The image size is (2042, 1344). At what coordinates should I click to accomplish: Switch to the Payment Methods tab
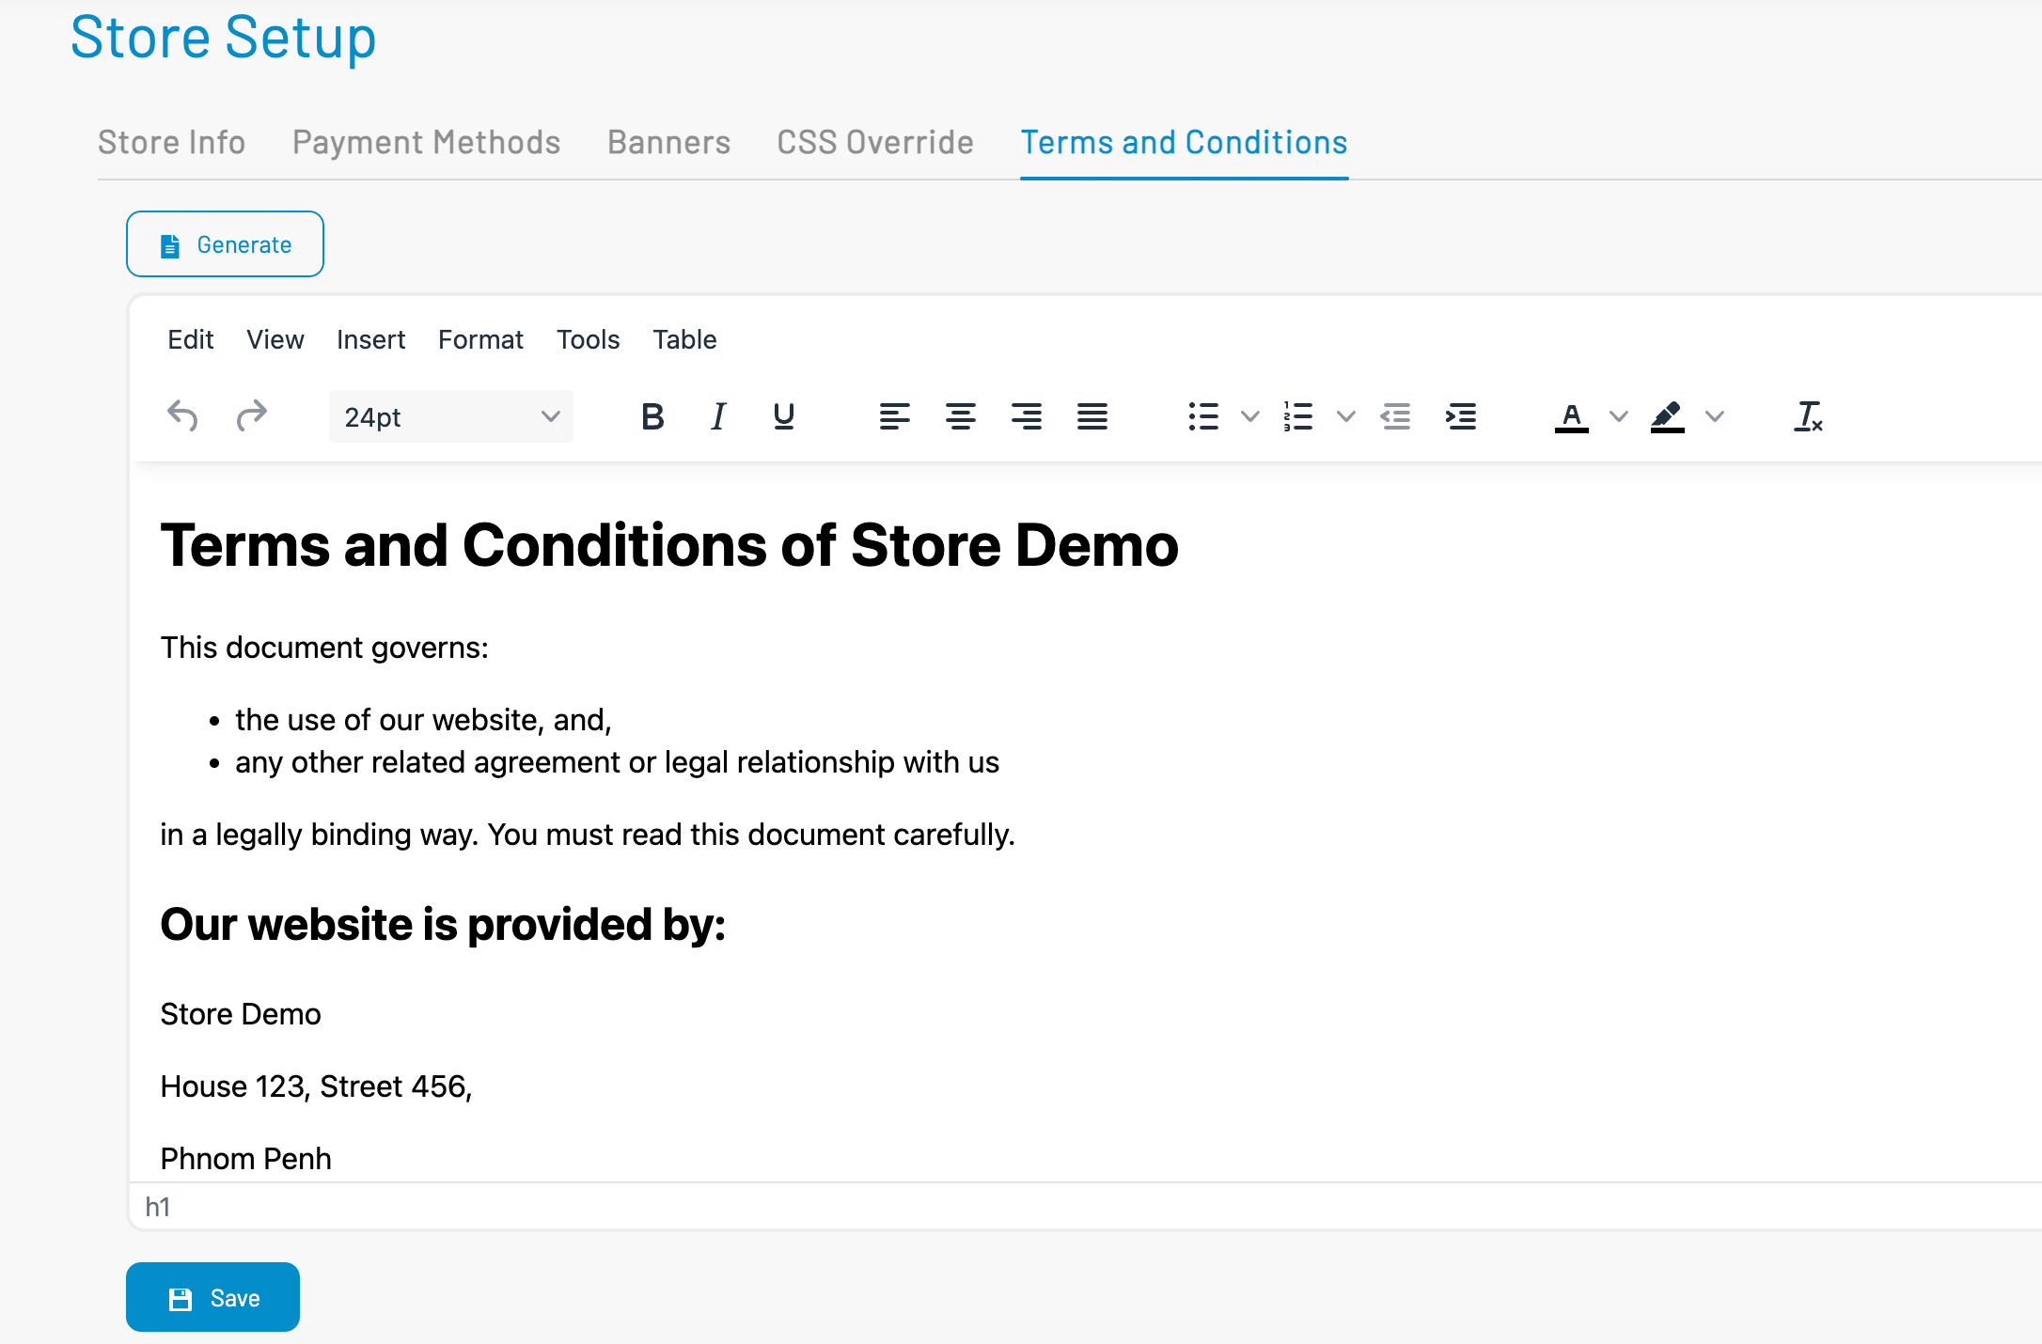[x=426, y=142]
